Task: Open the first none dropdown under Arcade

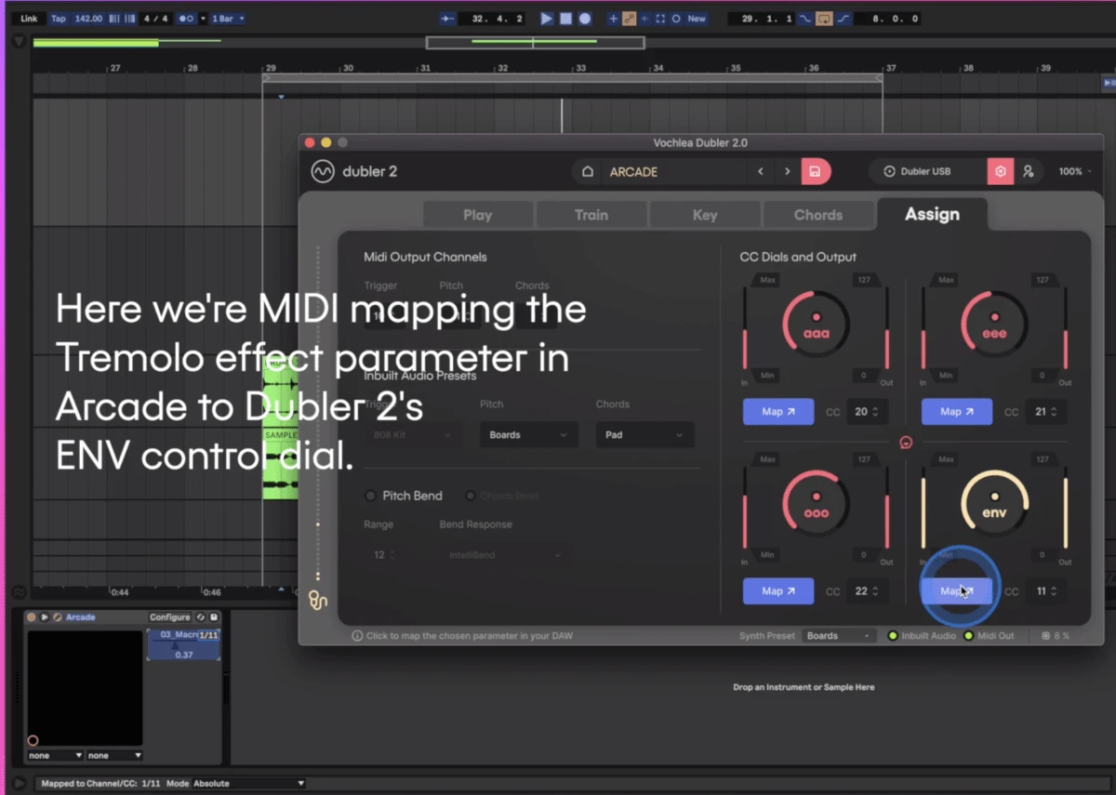Action: (55, 756)
